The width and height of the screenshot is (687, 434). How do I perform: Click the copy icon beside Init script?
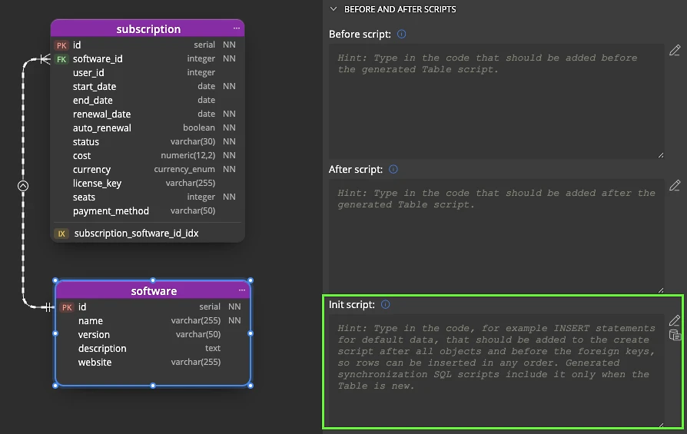(675, 336)
